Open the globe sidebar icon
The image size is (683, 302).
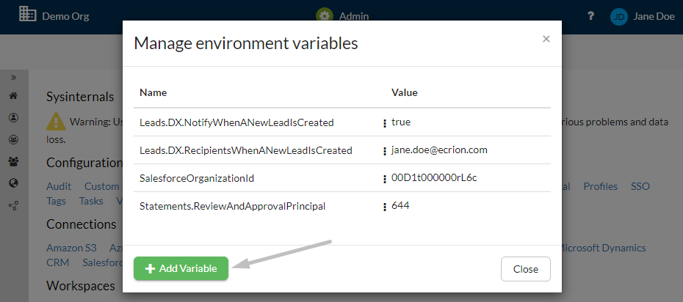point(13,183)
